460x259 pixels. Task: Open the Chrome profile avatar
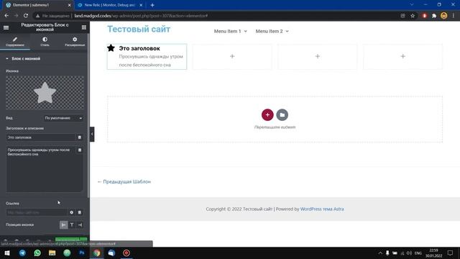click(x=444, y=16)
